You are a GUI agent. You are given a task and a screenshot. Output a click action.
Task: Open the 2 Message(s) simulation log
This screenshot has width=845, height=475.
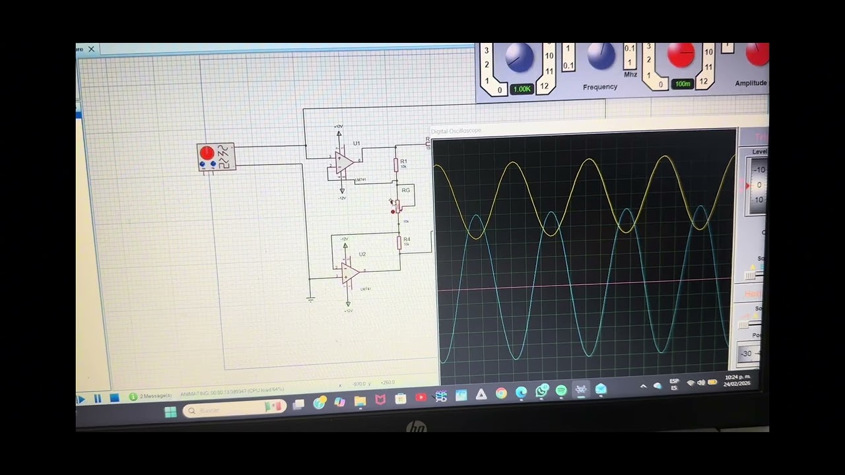(151, 396)
